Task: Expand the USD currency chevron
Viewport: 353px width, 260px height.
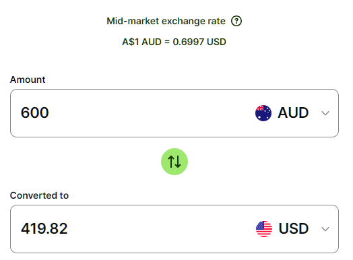Action: 325,229
